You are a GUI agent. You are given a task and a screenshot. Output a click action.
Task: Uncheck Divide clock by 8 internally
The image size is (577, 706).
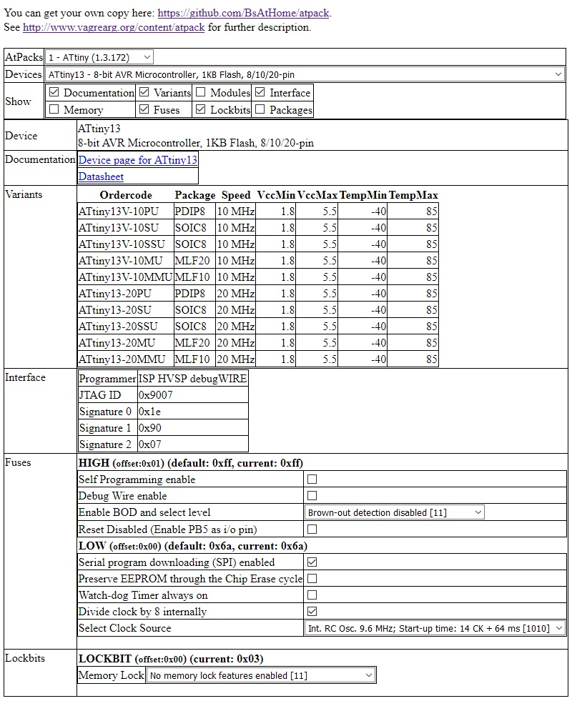click(x=310, y=612)
